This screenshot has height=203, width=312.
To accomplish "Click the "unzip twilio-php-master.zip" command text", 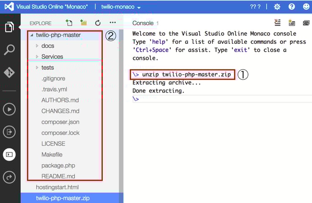I will click(186, 74).
